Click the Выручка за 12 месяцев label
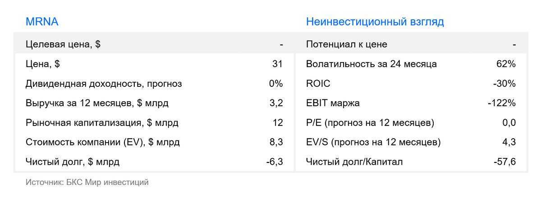 click(x=97, y=103)
